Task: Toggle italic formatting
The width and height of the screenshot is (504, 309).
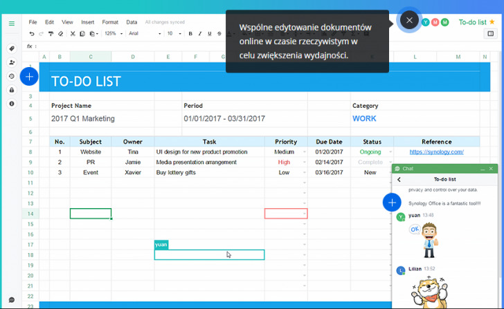Action: click(x=199, y=33)
